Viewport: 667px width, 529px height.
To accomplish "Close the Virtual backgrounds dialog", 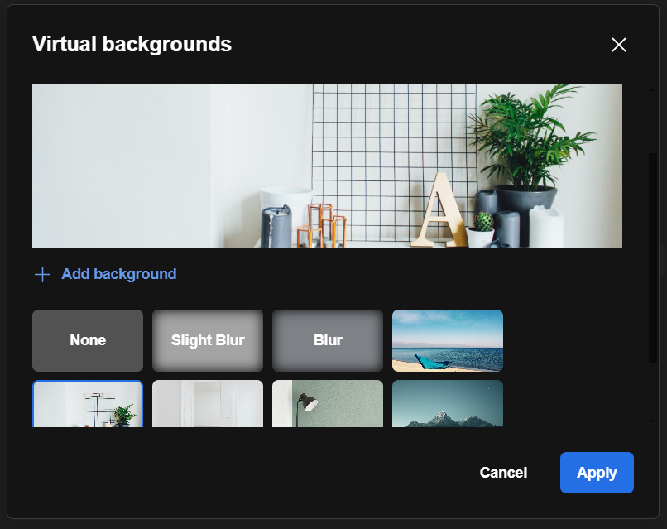I will coord(619,46).
